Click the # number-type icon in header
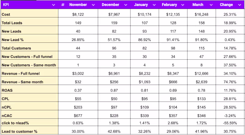245x135 pixels. click(63, 5)
